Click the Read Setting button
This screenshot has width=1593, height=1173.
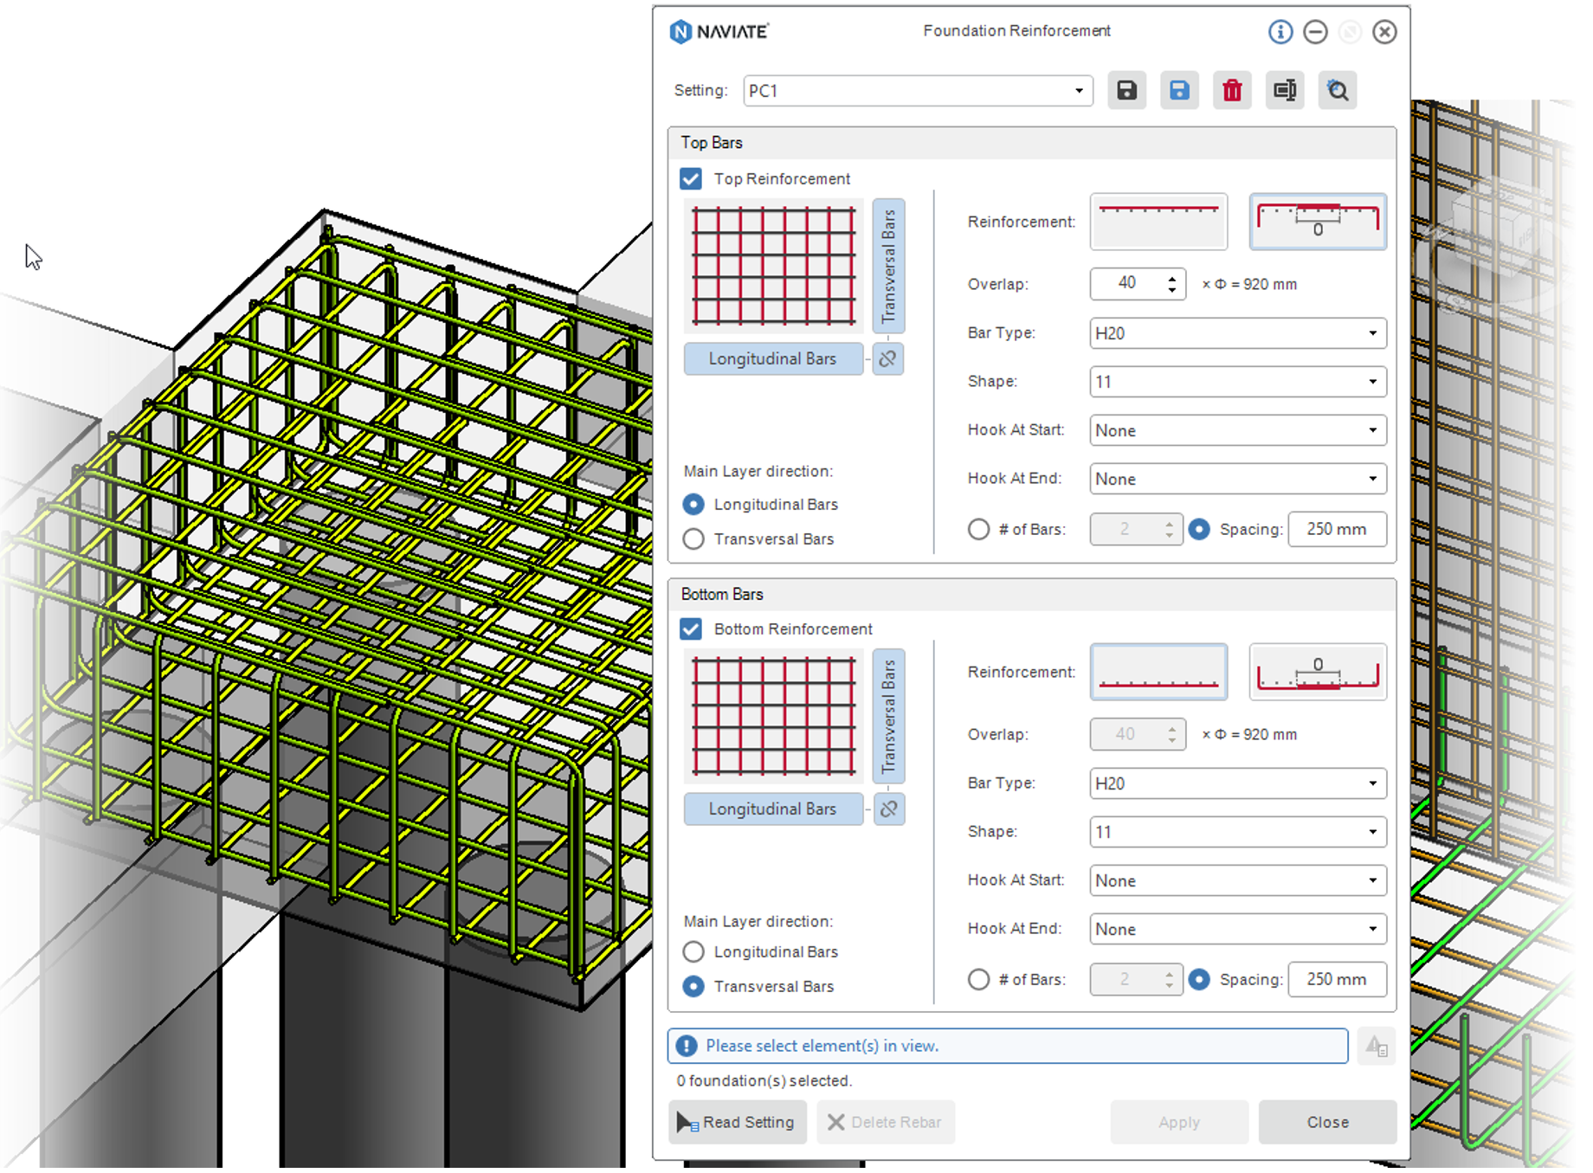[x=737, y=1122]
